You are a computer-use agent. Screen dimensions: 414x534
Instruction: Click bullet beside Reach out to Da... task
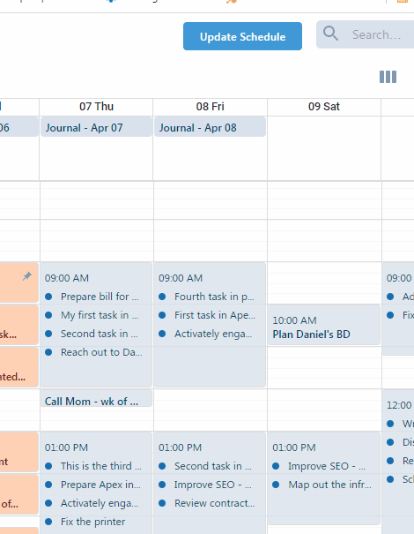(48, 352)
